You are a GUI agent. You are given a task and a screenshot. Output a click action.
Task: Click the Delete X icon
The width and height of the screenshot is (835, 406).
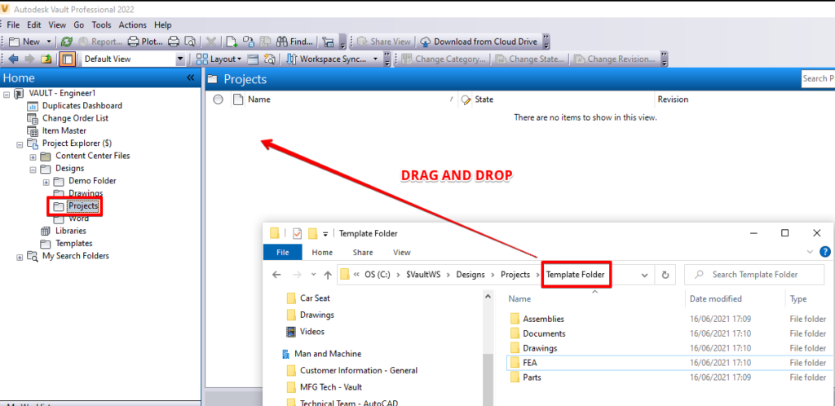(x=211, y=42)
